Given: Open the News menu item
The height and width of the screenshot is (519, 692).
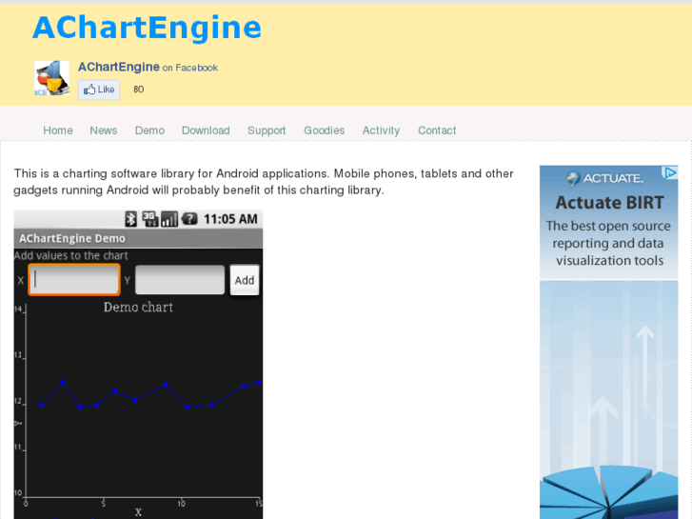Looking at the screenshot, I should coord(103,130).
